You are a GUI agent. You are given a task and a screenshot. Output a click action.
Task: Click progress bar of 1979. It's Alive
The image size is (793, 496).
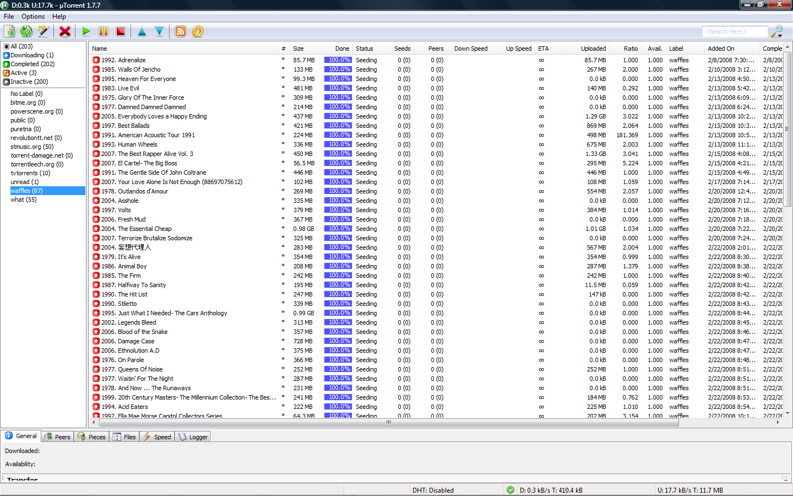(x=338, y=257)
